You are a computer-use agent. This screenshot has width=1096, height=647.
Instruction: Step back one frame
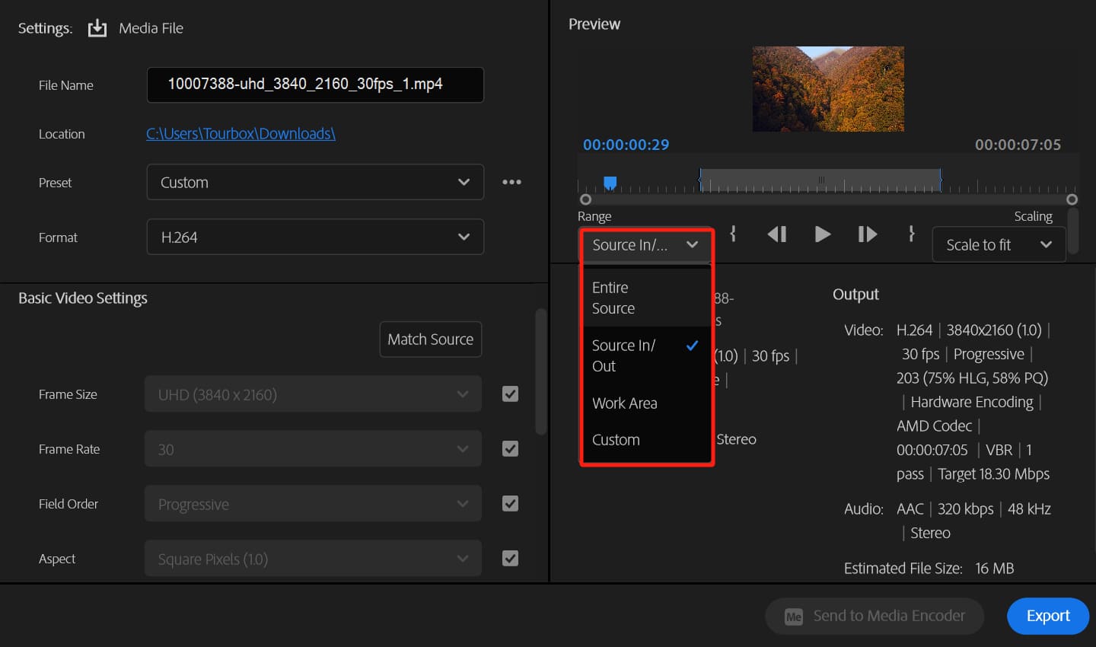click(x=777, y=234)
